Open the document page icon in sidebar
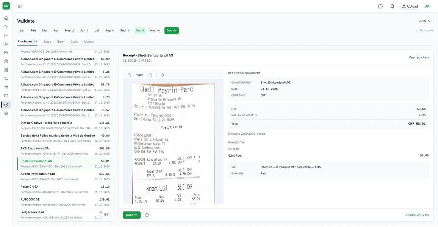Viewport: 438px width, 227px height. (x=6, y=61)
